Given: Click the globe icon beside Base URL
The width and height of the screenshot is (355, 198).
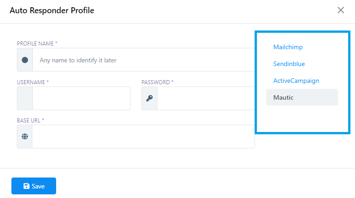Looking at the screenshot, I should point(25,137).
